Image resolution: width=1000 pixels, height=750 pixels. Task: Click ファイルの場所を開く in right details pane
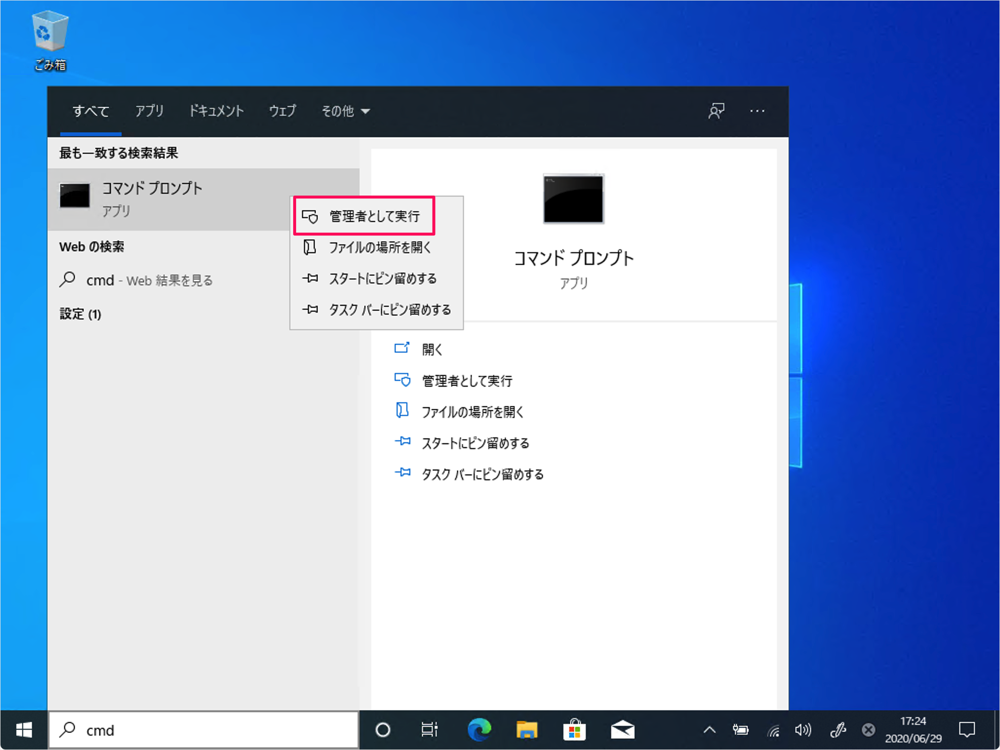(x=473, y=412)
